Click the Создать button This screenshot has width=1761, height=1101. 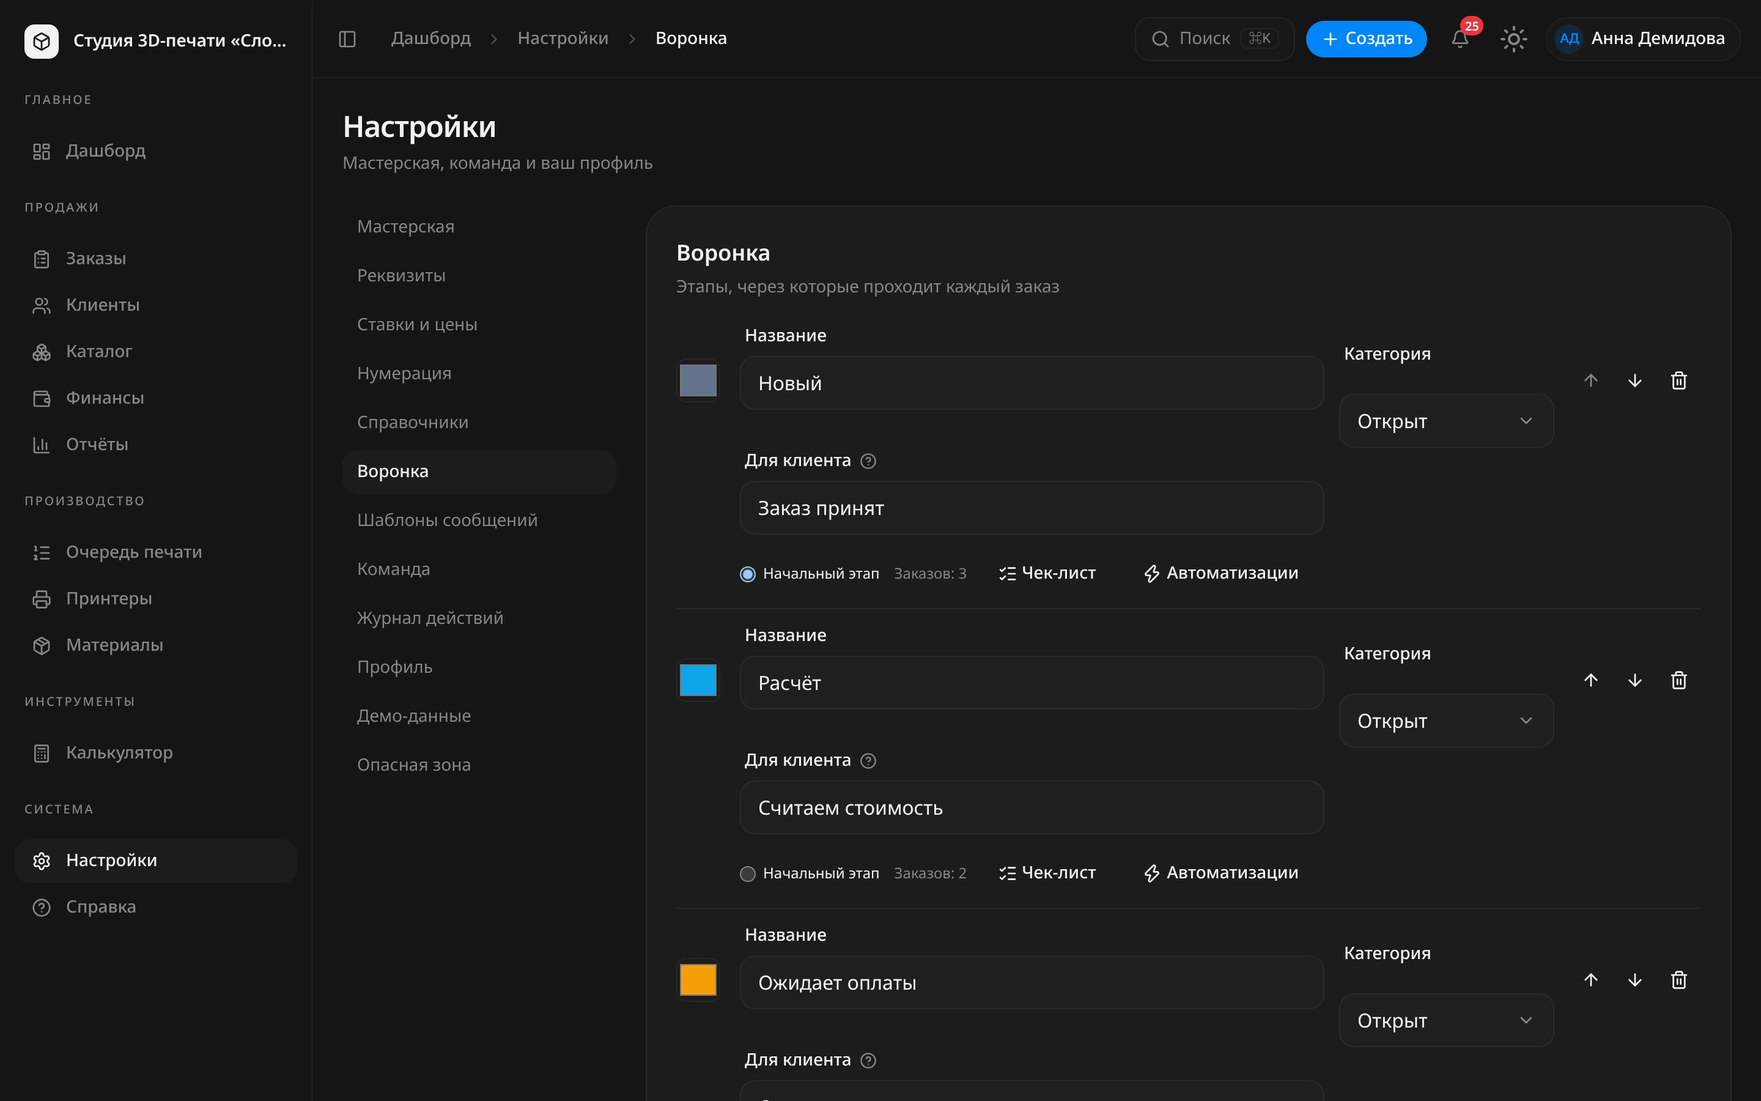(1366, 39)
